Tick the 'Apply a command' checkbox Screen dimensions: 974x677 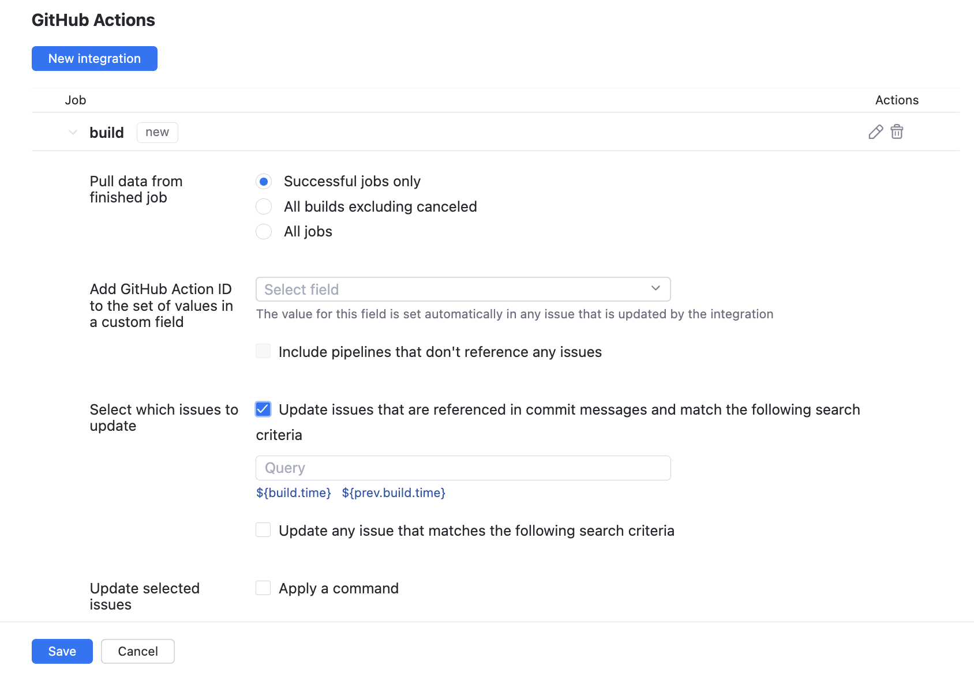(263, 588)
